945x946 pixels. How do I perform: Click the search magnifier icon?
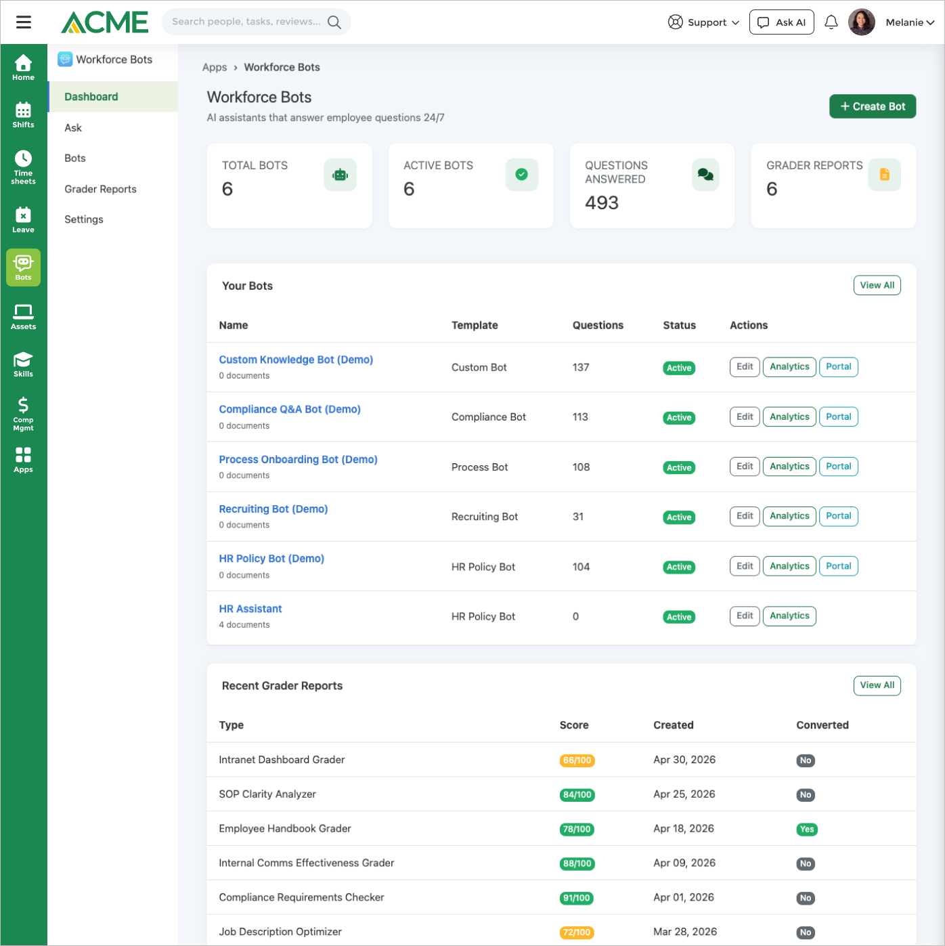point(334,22)
